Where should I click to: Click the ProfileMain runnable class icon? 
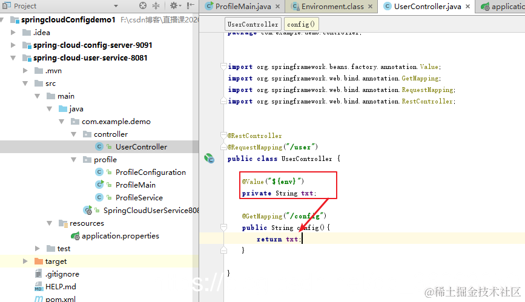click(99, 185)
